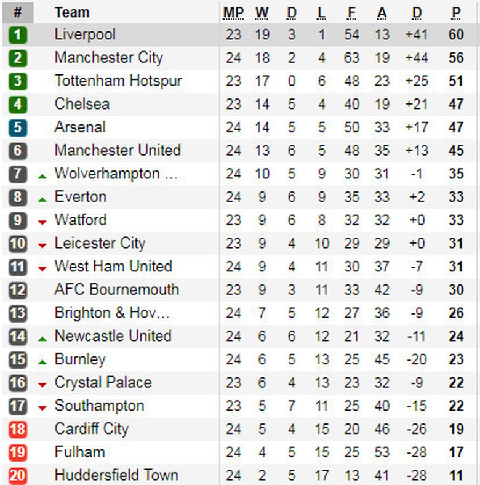Screen dimensions: 480x485
Task: Click Liverpool's 60 points value
Action: (456, 34)
